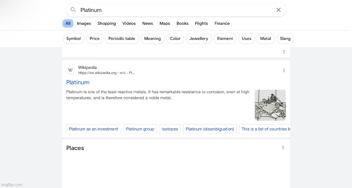Select the Slang filter chip

pos(285,38)
